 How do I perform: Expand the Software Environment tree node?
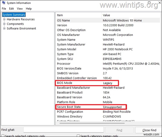[x=4, y=28]
